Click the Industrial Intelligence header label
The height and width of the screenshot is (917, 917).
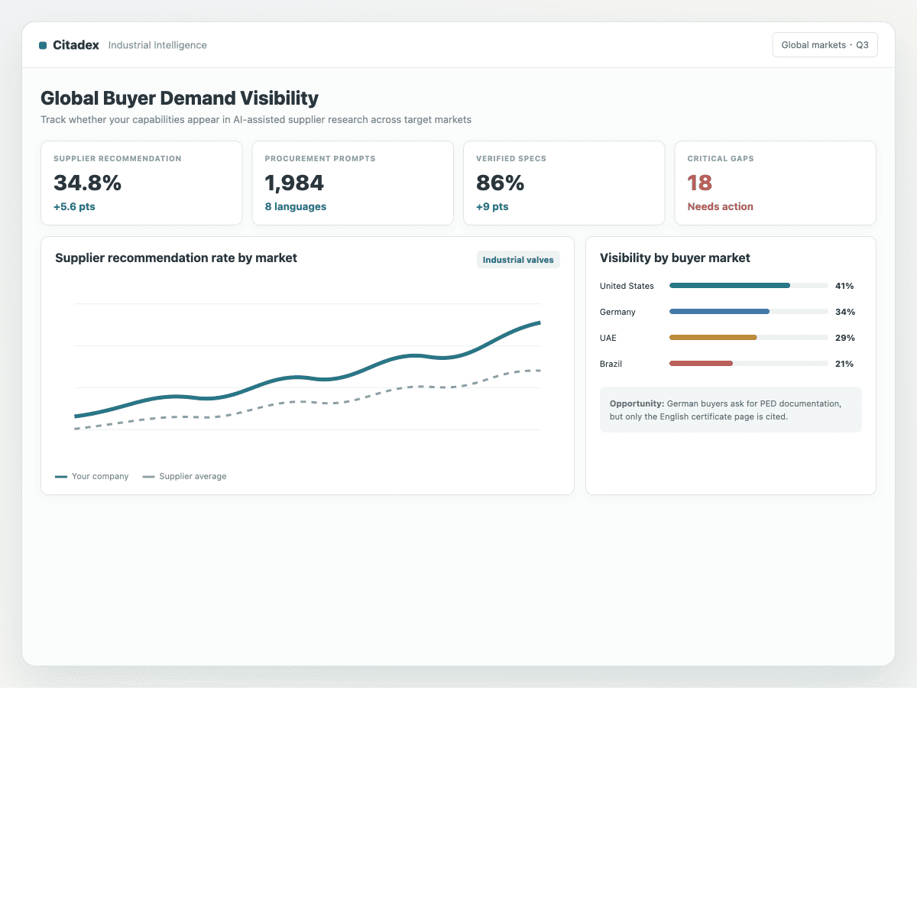[157, 45]
